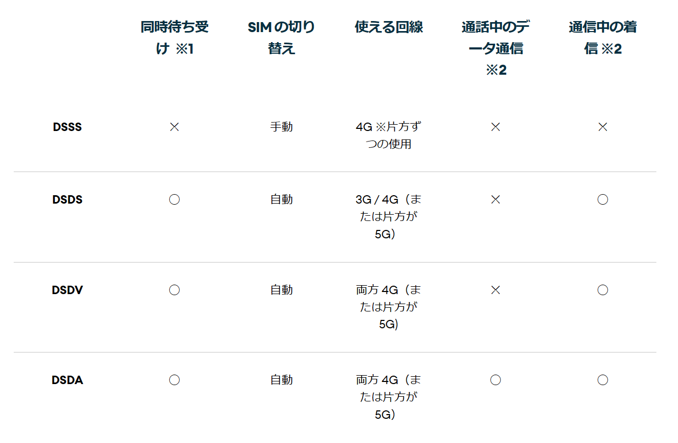Viewport: 678px width, 443px height.
Task: Click the ○ under 通話中のデータ通信 for DSDA
Action: point(495,380)
